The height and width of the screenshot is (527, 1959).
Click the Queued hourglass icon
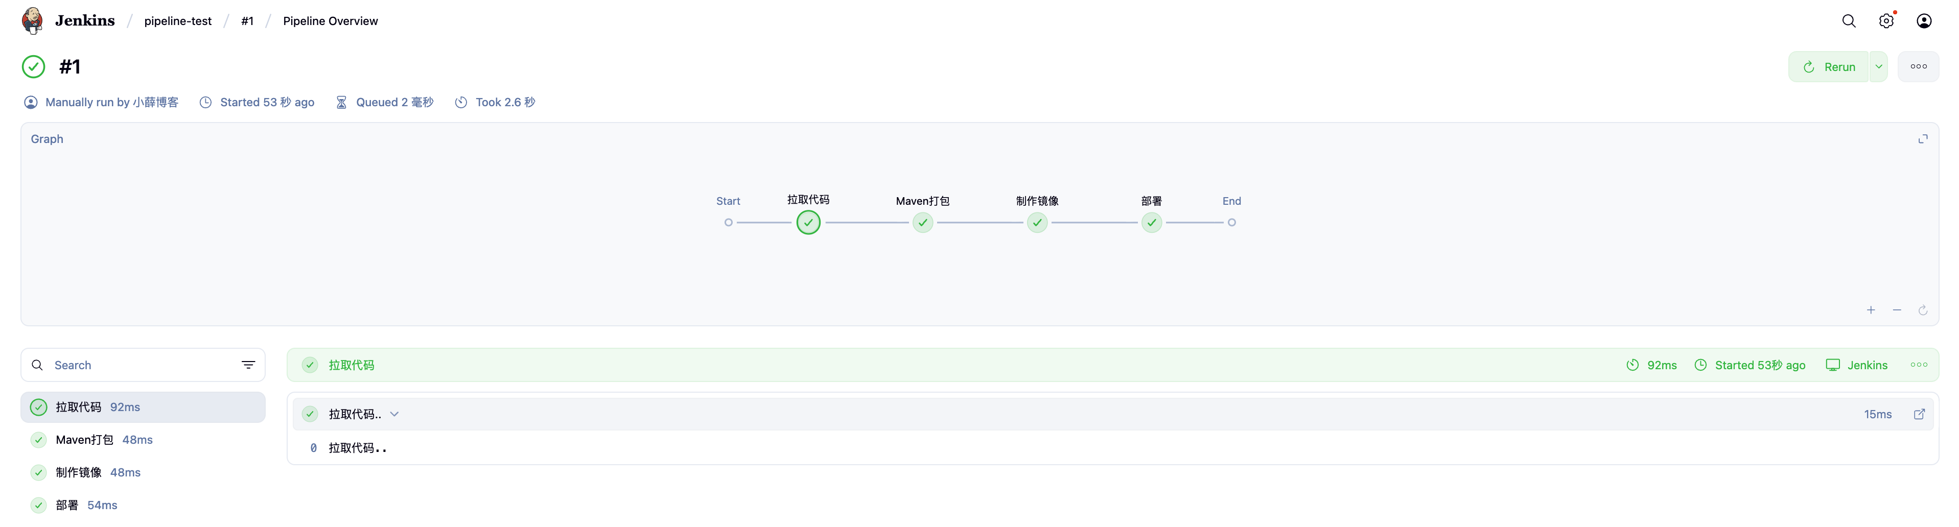pyautogui.click(x=341, y=103)
